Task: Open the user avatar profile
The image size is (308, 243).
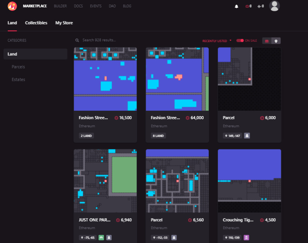Action: click(x=274, y=6)
